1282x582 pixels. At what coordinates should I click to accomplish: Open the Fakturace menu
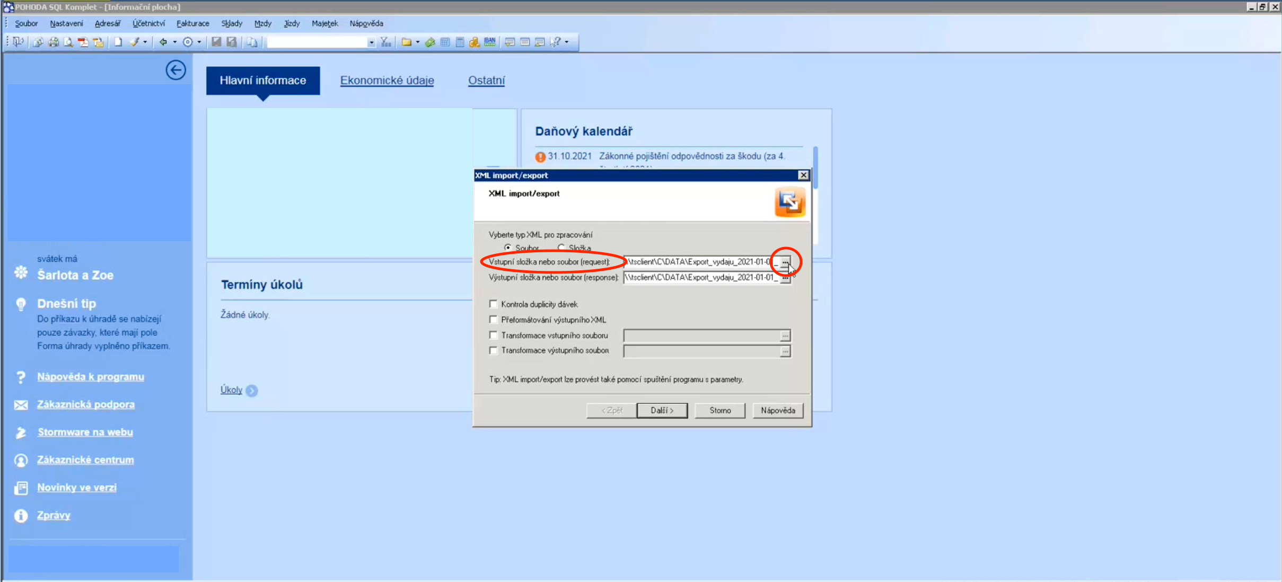[x=192, y=23]
